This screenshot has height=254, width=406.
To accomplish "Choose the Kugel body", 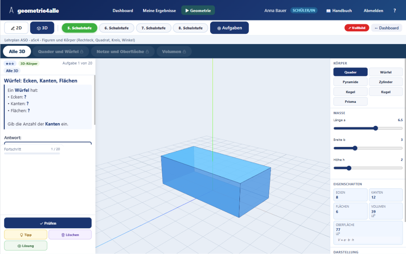I will click(385, 92).
